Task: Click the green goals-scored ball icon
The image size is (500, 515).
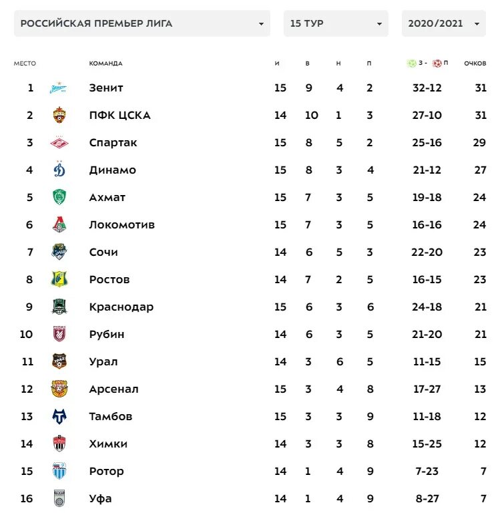Action: pos(411,63)
